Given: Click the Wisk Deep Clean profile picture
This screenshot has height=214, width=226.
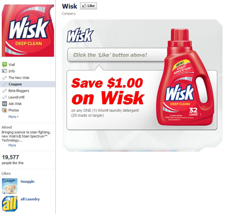Looking at the screenshot, I should point(28,31).
